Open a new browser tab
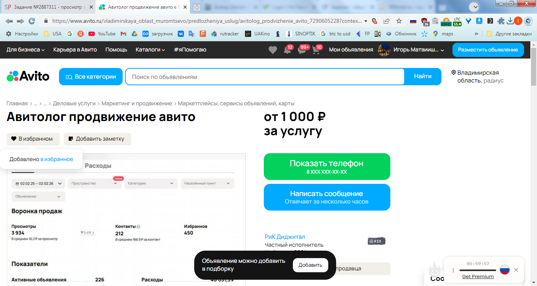 click(x=197, y=7)
